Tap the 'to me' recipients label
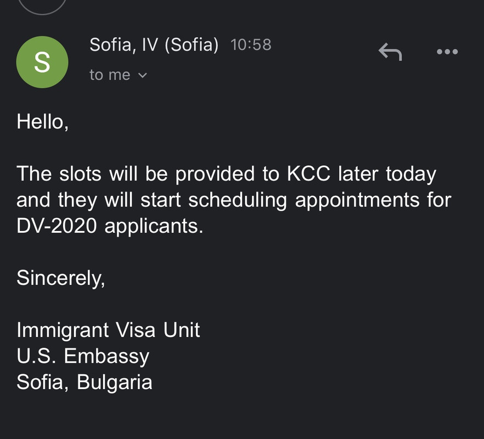484x439 pixels. pos(110,75)
